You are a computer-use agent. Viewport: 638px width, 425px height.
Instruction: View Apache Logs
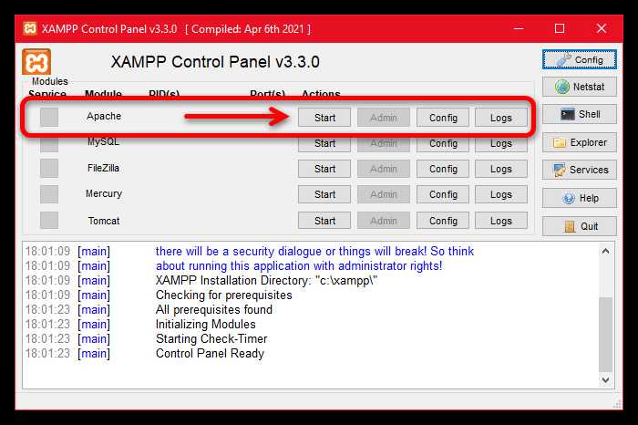tap(501, 118)
